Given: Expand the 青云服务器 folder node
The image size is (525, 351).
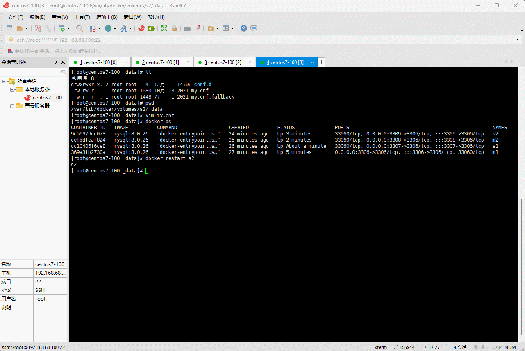Looking at the screenshot, I should click(x=12, y=106).
